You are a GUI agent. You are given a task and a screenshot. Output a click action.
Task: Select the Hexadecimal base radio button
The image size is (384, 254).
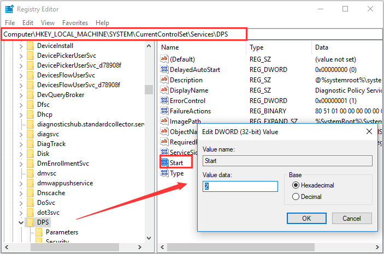(296, 185)
